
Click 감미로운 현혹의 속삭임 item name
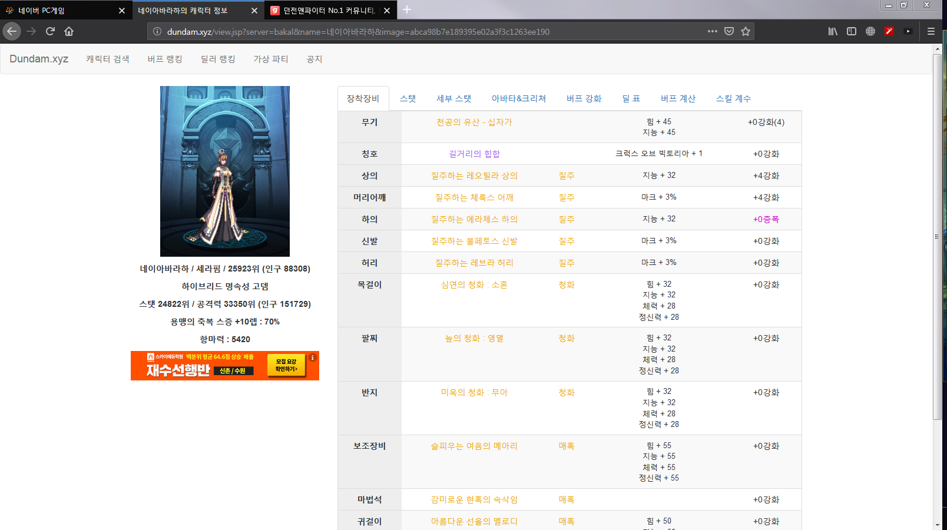click(474, 499)
